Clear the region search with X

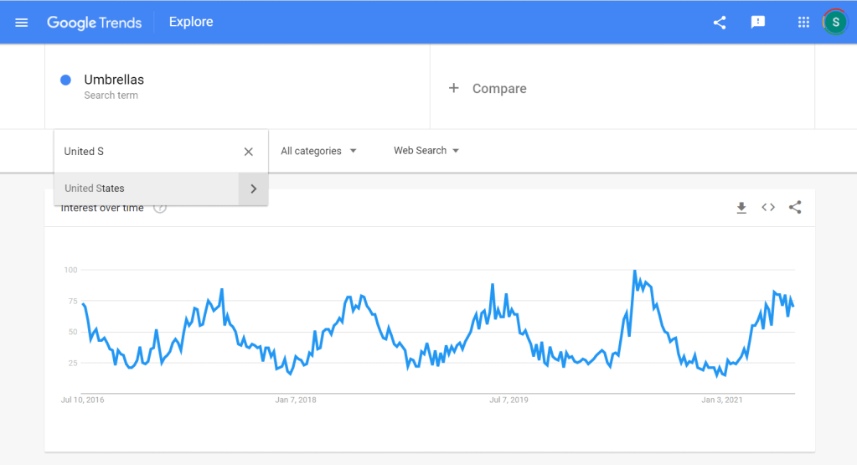point(248,152)
